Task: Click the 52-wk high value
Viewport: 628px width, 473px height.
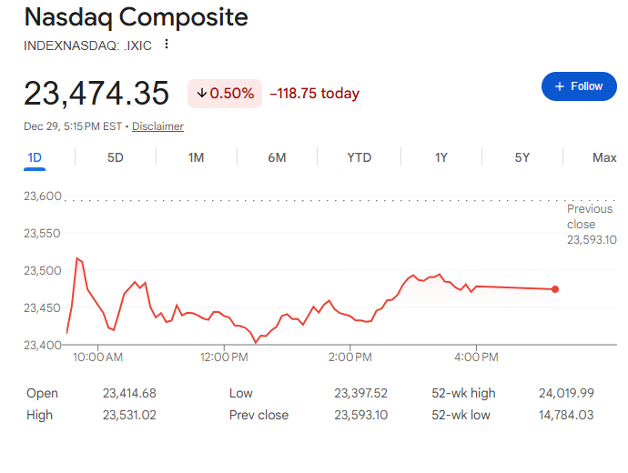Action: pyautogui.click(x=566, y=393)
